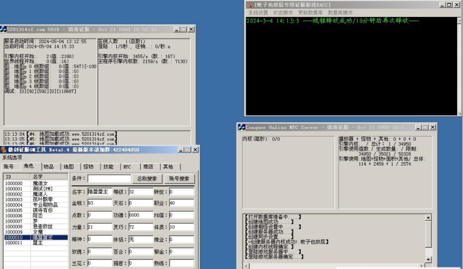Switch to the 账号 tab

pyautogui.click(x=9, y=167)
